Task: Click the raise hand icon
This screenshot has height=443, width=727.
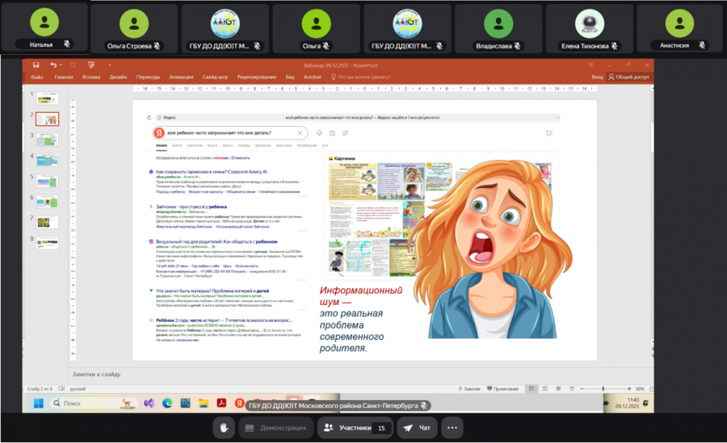Action: click(x=225, y=428)
